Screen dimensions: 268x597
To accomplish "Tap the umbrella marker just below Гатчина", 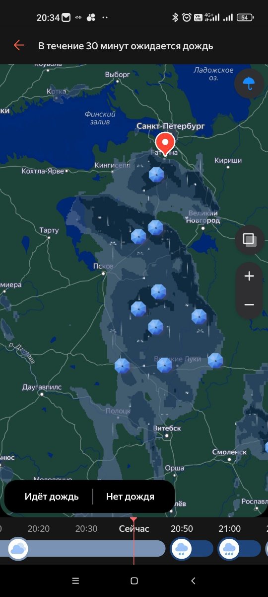I will click(x=156, y=175).
